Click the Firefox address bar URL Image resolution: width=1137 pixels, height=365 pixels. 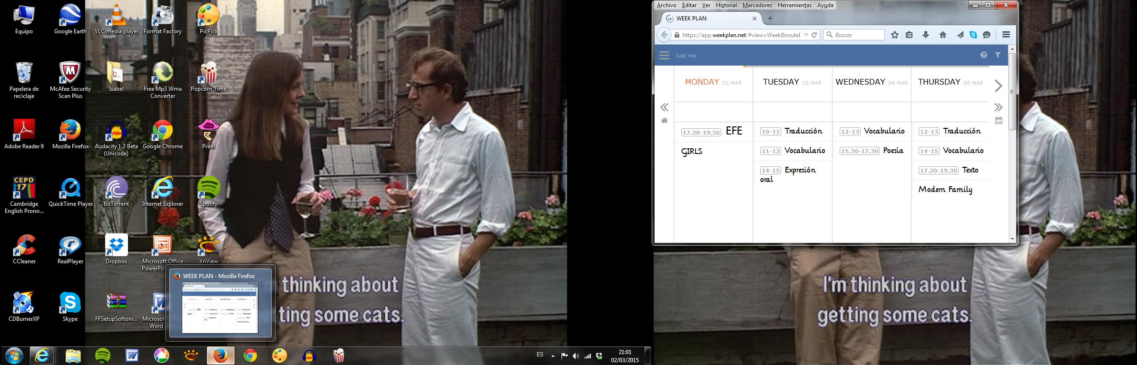pyautogui.click(x=741, y=35)
